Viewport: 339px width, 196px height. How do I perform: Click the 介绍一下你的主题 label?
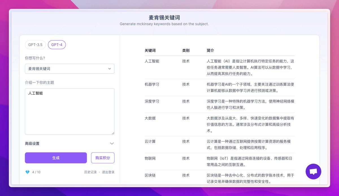point(40,82)
